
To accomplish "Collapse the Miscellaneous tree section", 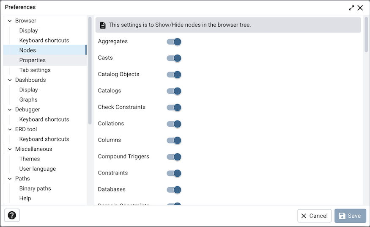I will tap(10, 149).
